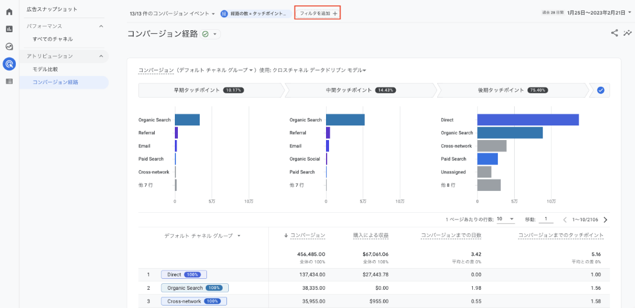The image size is (635, 308).
Task: Open クロスチャネル データドリブン モデル dropdown
Action: pos(319,70)
